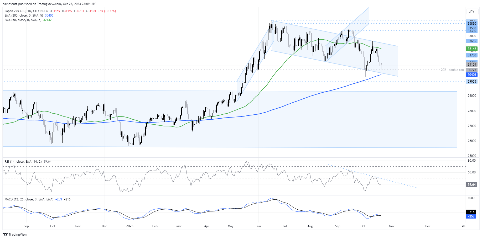Click the +85 (+0.27%) change value
The image size is (482, 239).
pyautogui.click(x=107, y=11)
